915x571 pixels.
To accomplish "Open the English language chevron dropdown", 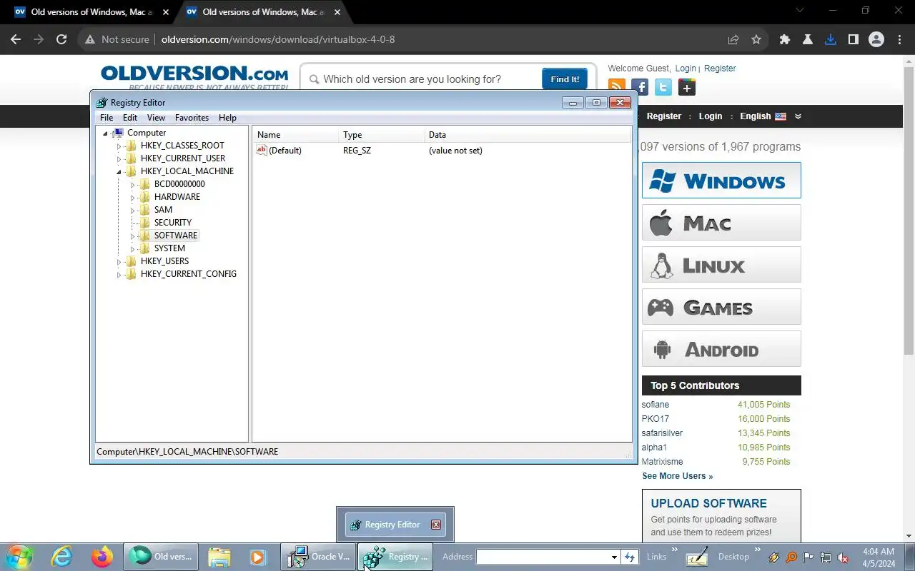I will pyautogui.click(x=798, y=116).
